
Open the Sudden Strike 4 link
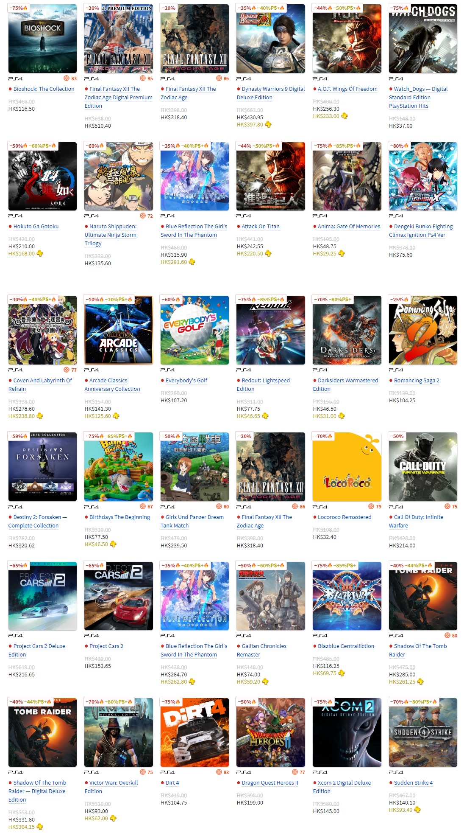(x=413, y=783)
